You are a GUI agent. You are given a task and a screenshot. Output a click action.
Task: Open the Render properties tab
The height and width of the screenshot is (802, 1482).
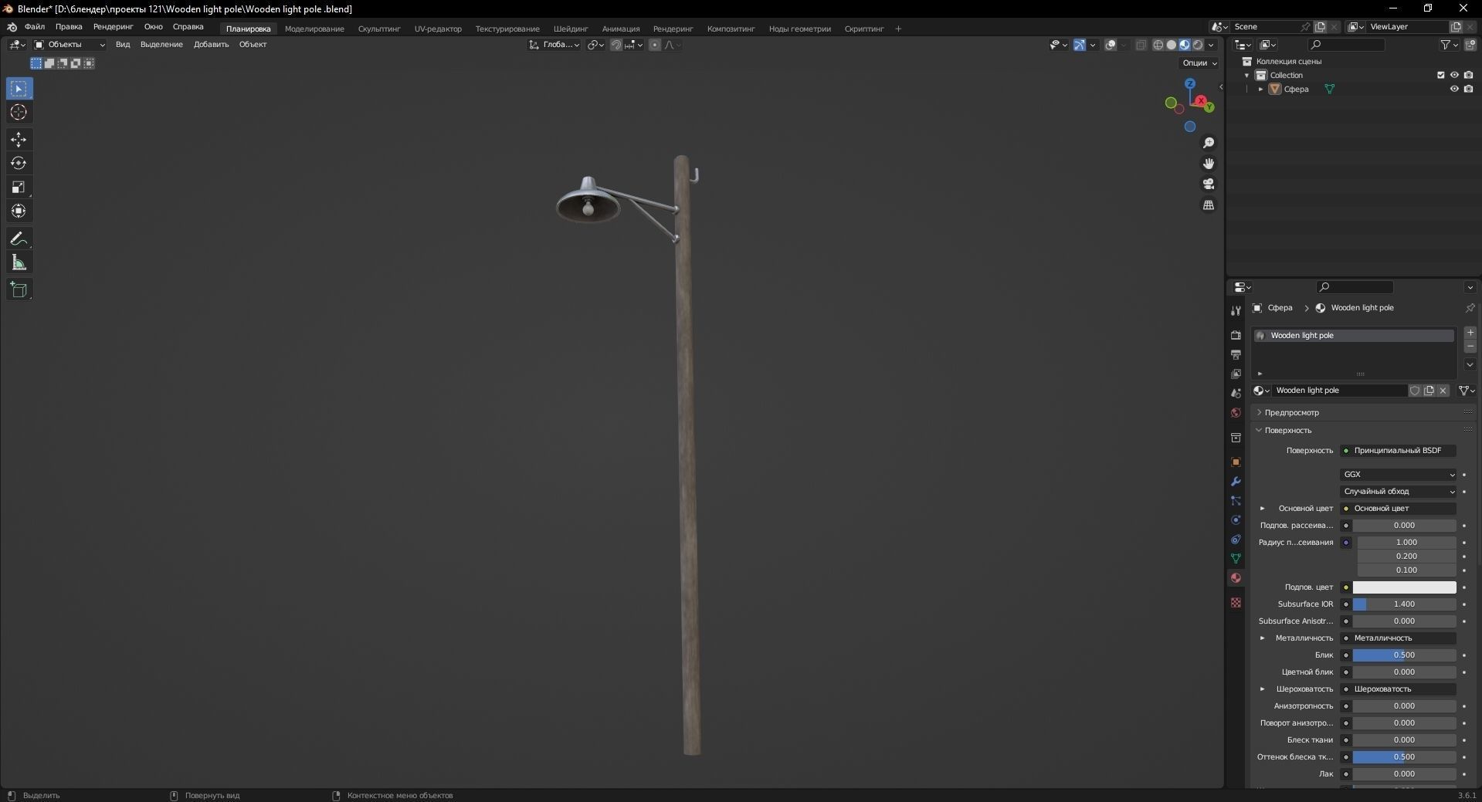(1236, 335)
